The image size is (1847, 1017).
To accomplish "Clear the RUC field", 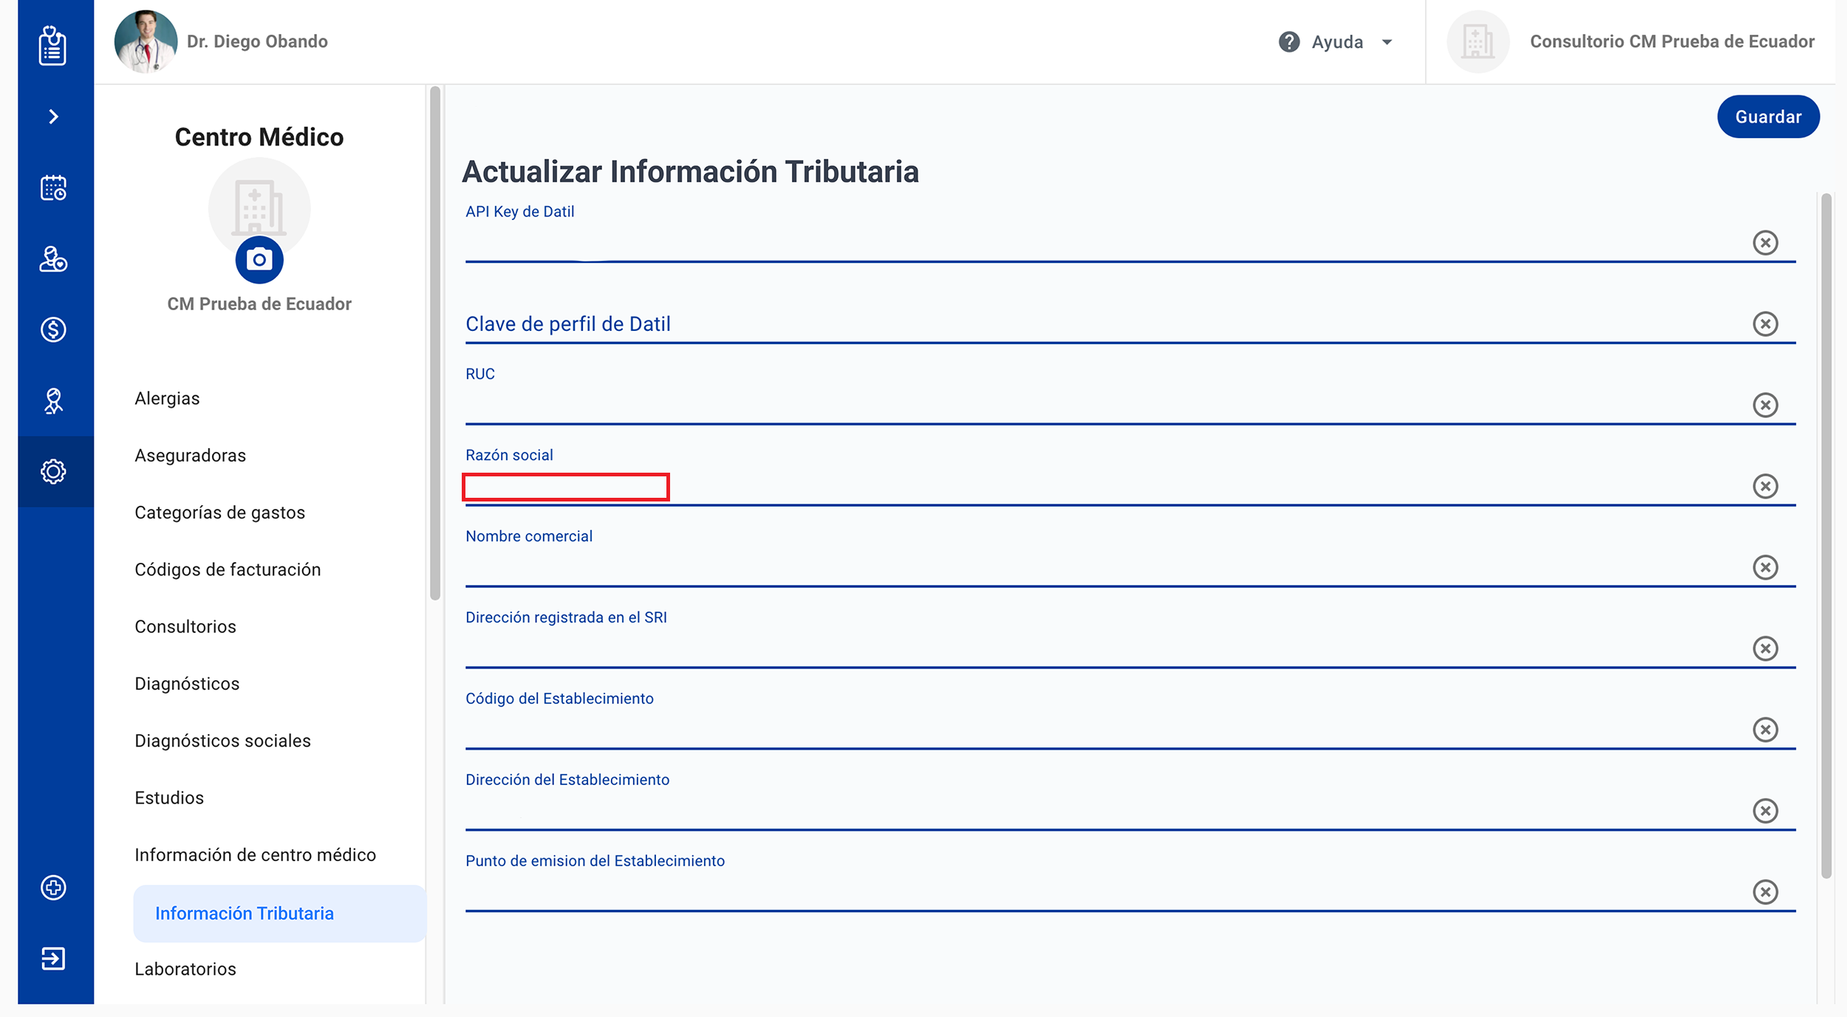I will click(x=1765, y=405).
